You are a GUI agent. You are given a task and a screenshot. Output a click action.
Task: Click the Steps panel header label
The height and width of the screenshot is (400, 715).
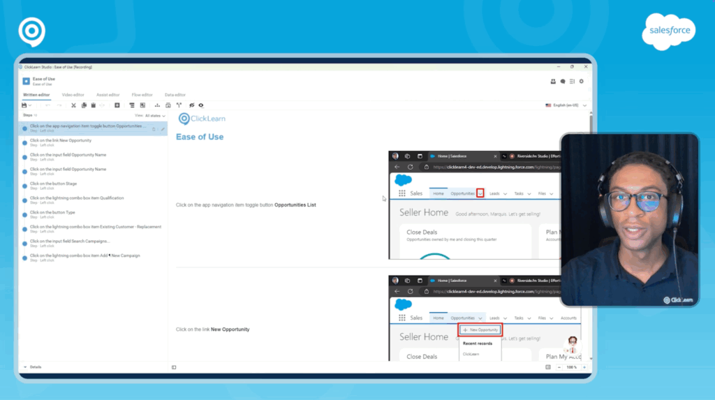pyautogui.click(x=28, y=115)
